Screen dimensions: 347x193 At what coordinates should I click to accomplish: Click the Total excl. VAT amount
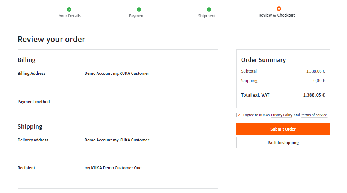tap(314, 95)
